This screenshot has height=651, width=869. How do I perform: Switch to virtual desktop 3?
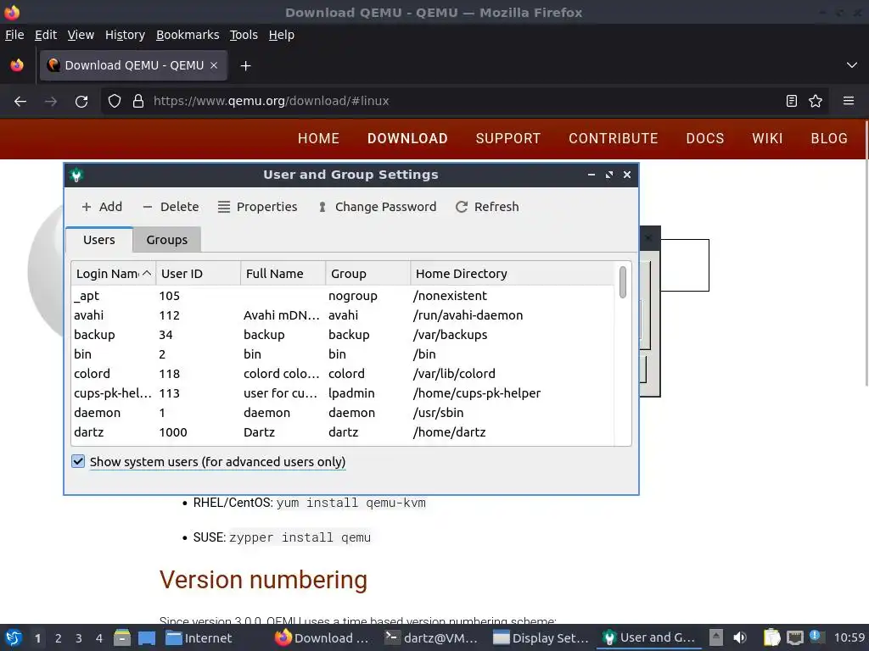(79, 638)
